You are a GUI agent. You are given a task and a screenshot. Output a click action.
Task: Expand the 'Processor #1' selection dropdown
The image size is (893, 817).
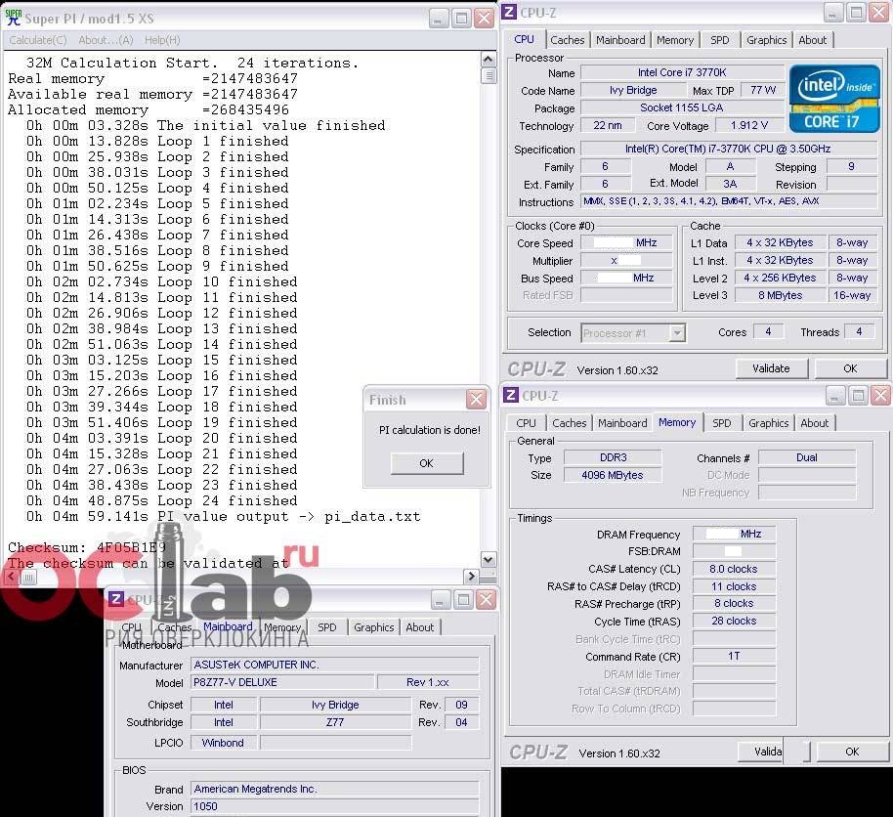[676, 332]
